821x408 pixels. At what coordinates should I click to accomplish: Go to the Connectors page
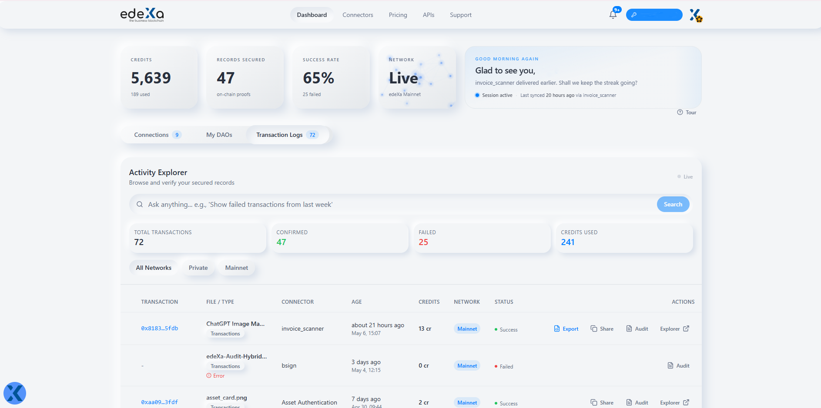(x=358, y=15)
